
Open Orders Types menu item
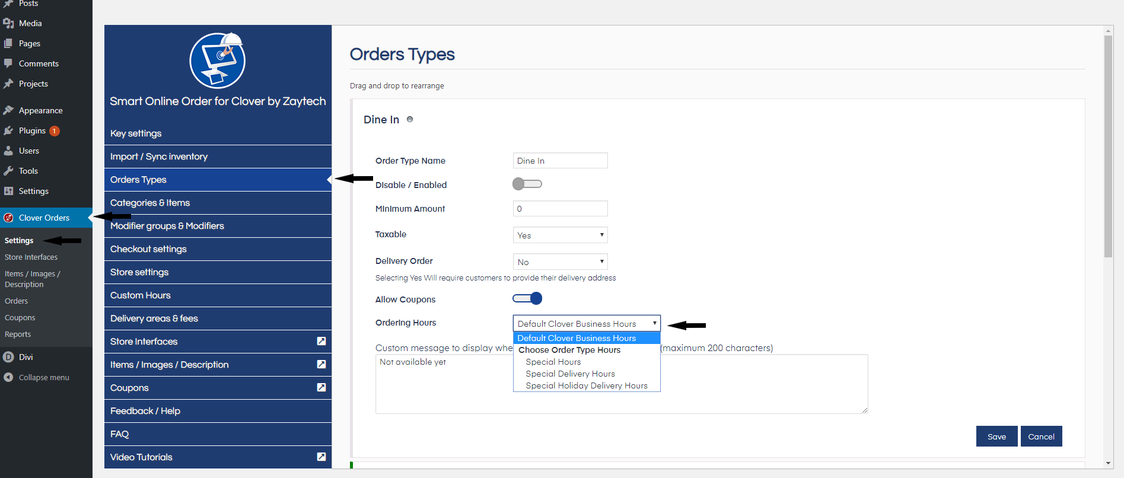[x=218, y=180]
